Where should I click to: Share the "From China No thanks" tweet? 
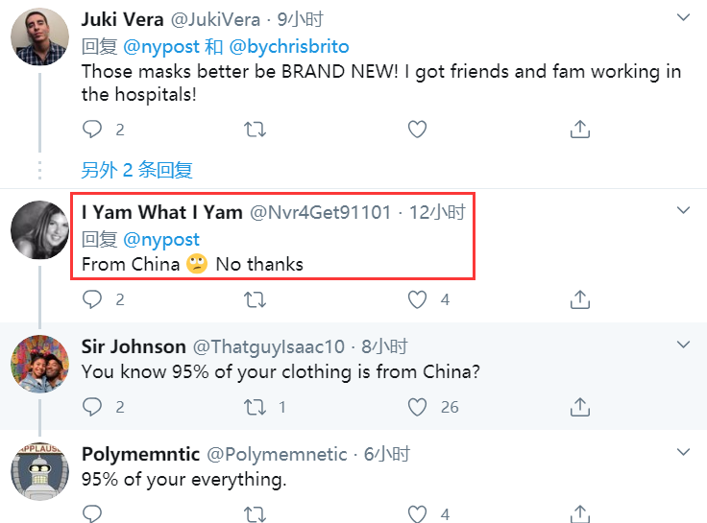pos(580,299)
